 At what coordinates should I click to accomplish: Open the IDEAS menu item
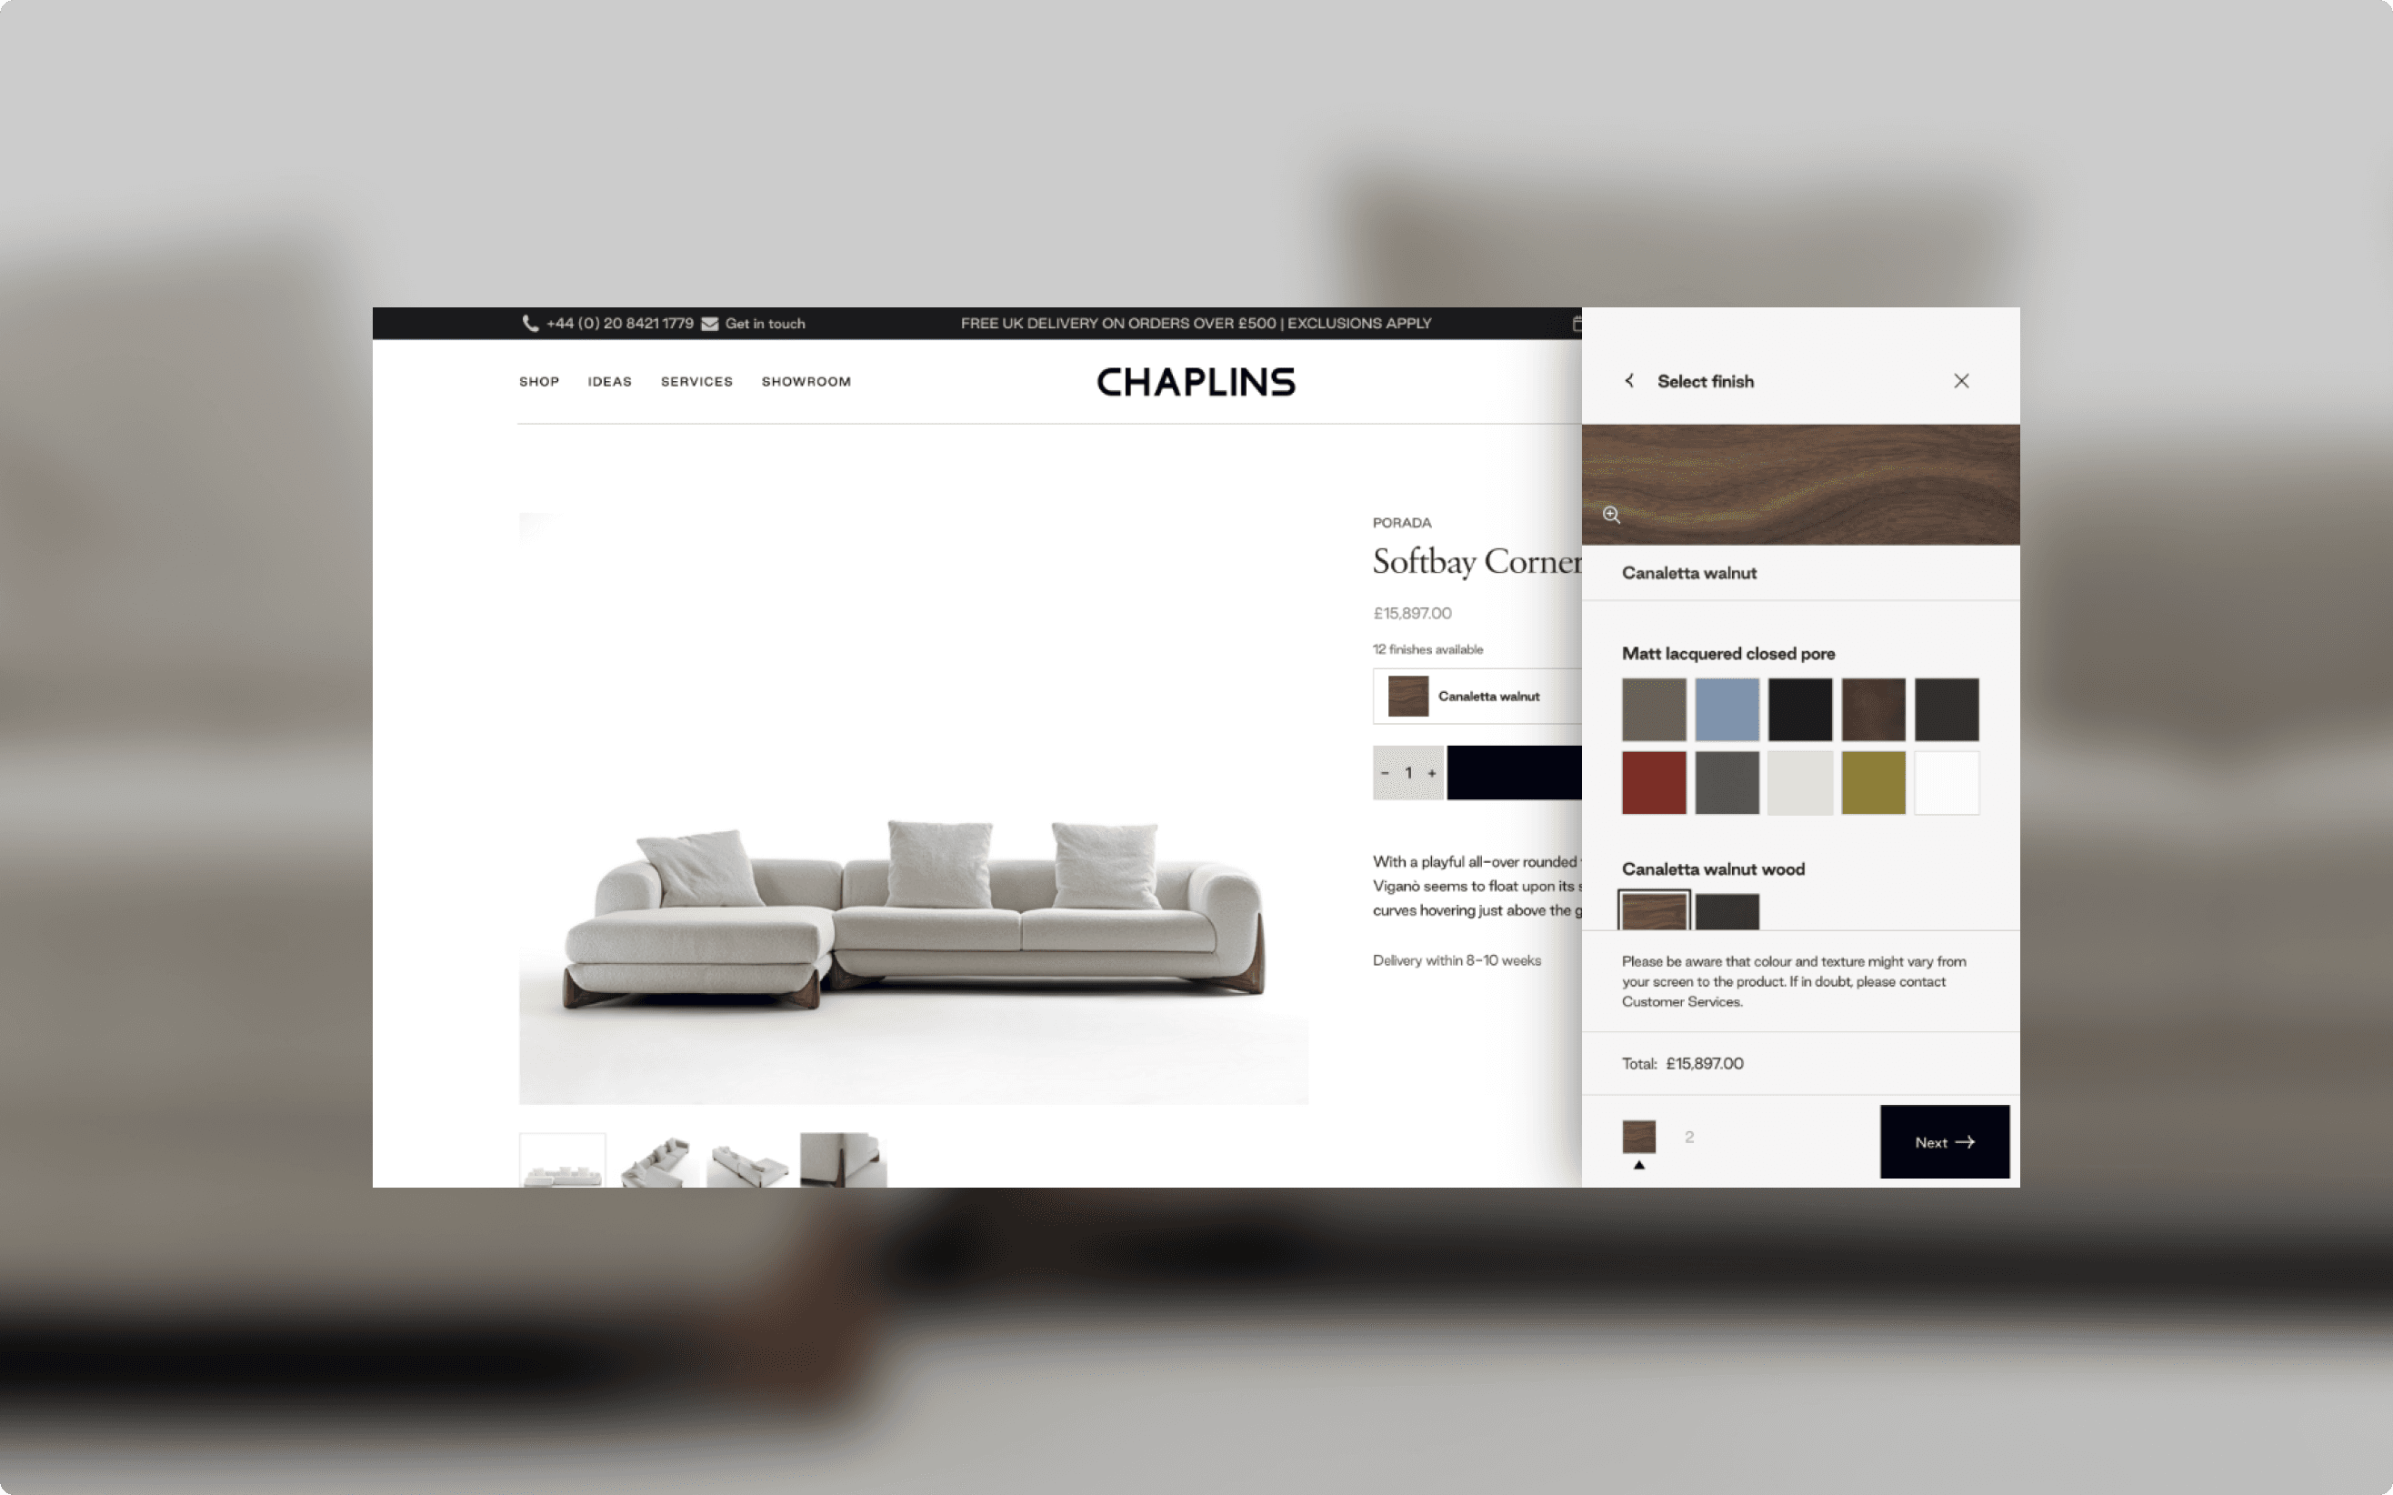(609, 381)
